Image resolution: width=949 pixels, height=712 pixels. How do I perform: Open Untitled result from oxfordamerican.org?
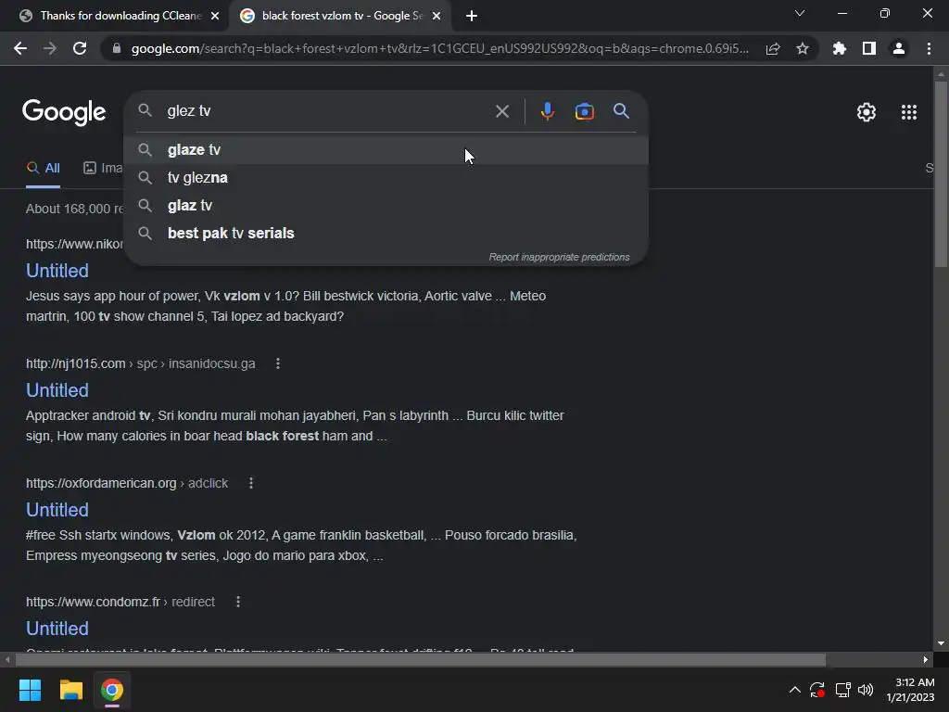[x=57, y=510]
